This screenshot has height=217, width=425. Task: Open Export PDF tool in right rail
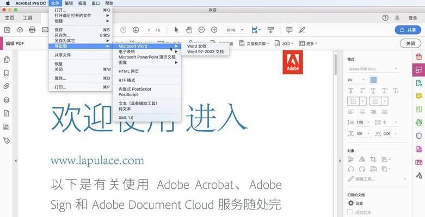click(419, 83)
